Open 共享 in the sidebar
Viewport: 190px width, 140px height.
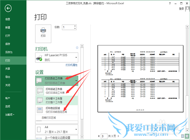point(8,68)
